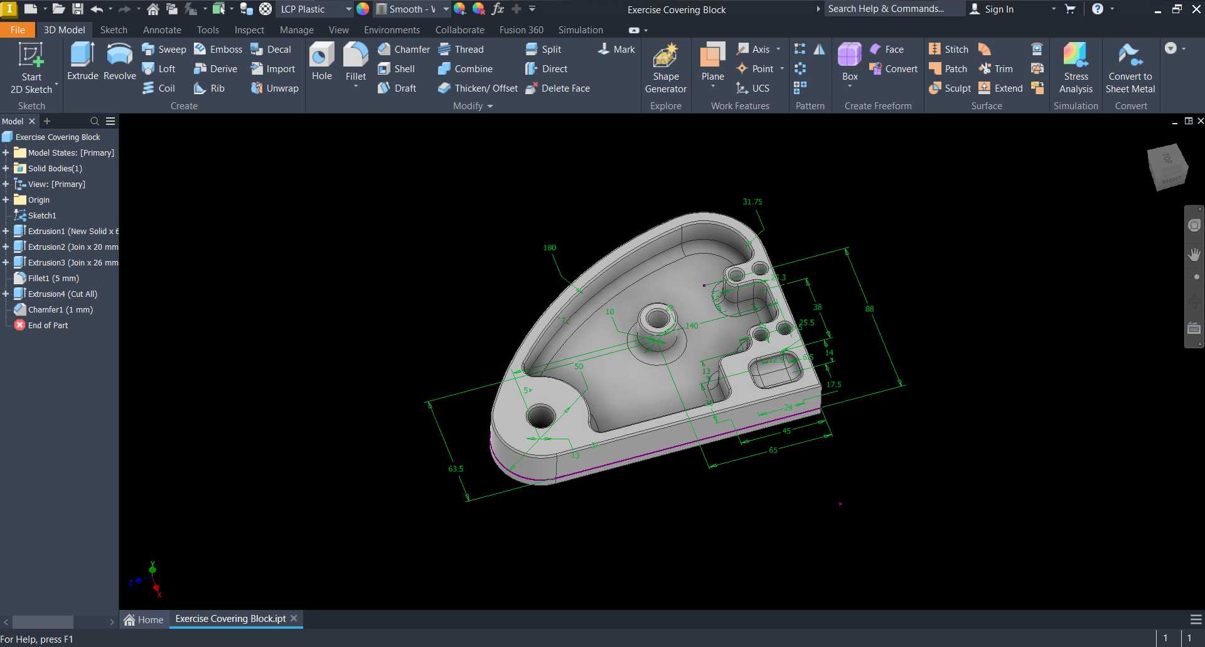The width and height of the screenshot is (1205, 647).
Task: Select the Revolve tool
Action: (119, 61)
